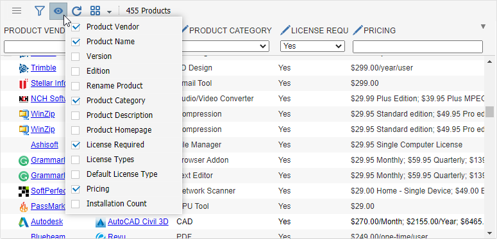497x239 pixels.
Task: Click the SoftPerfect checkered logo icon
Action: click(24, 191)
